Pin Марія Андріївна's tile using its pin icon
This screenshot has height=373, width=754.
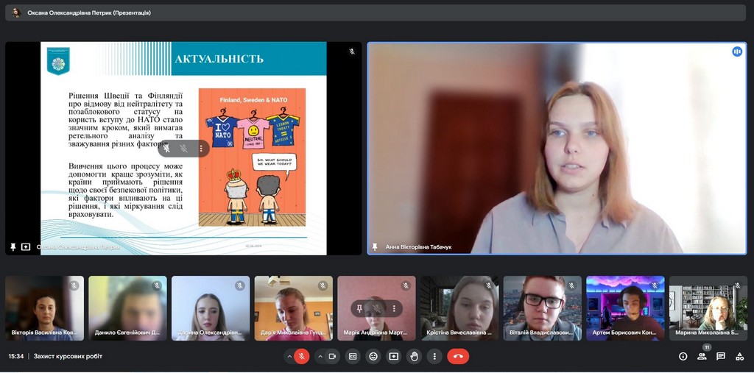(359, 308)
